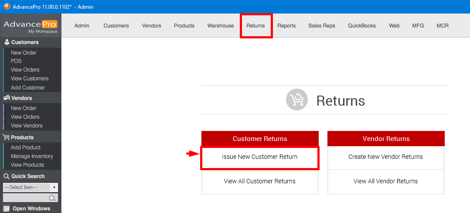Expand the Open Windows section
The height and width of the screenshot is (213, 470).
click(x=31, y=209)
